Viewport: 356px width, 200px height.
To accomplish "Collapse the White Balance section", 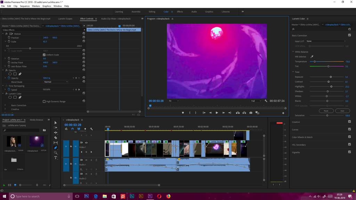I will tap(293, 52).
